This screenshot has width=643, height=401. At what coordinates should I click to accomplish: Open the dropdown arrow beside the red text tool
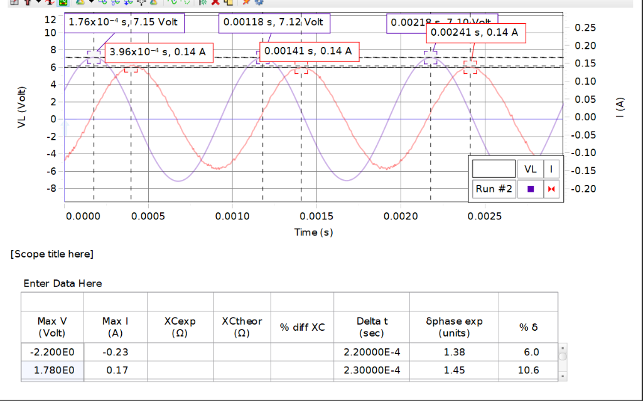(37, 3)
